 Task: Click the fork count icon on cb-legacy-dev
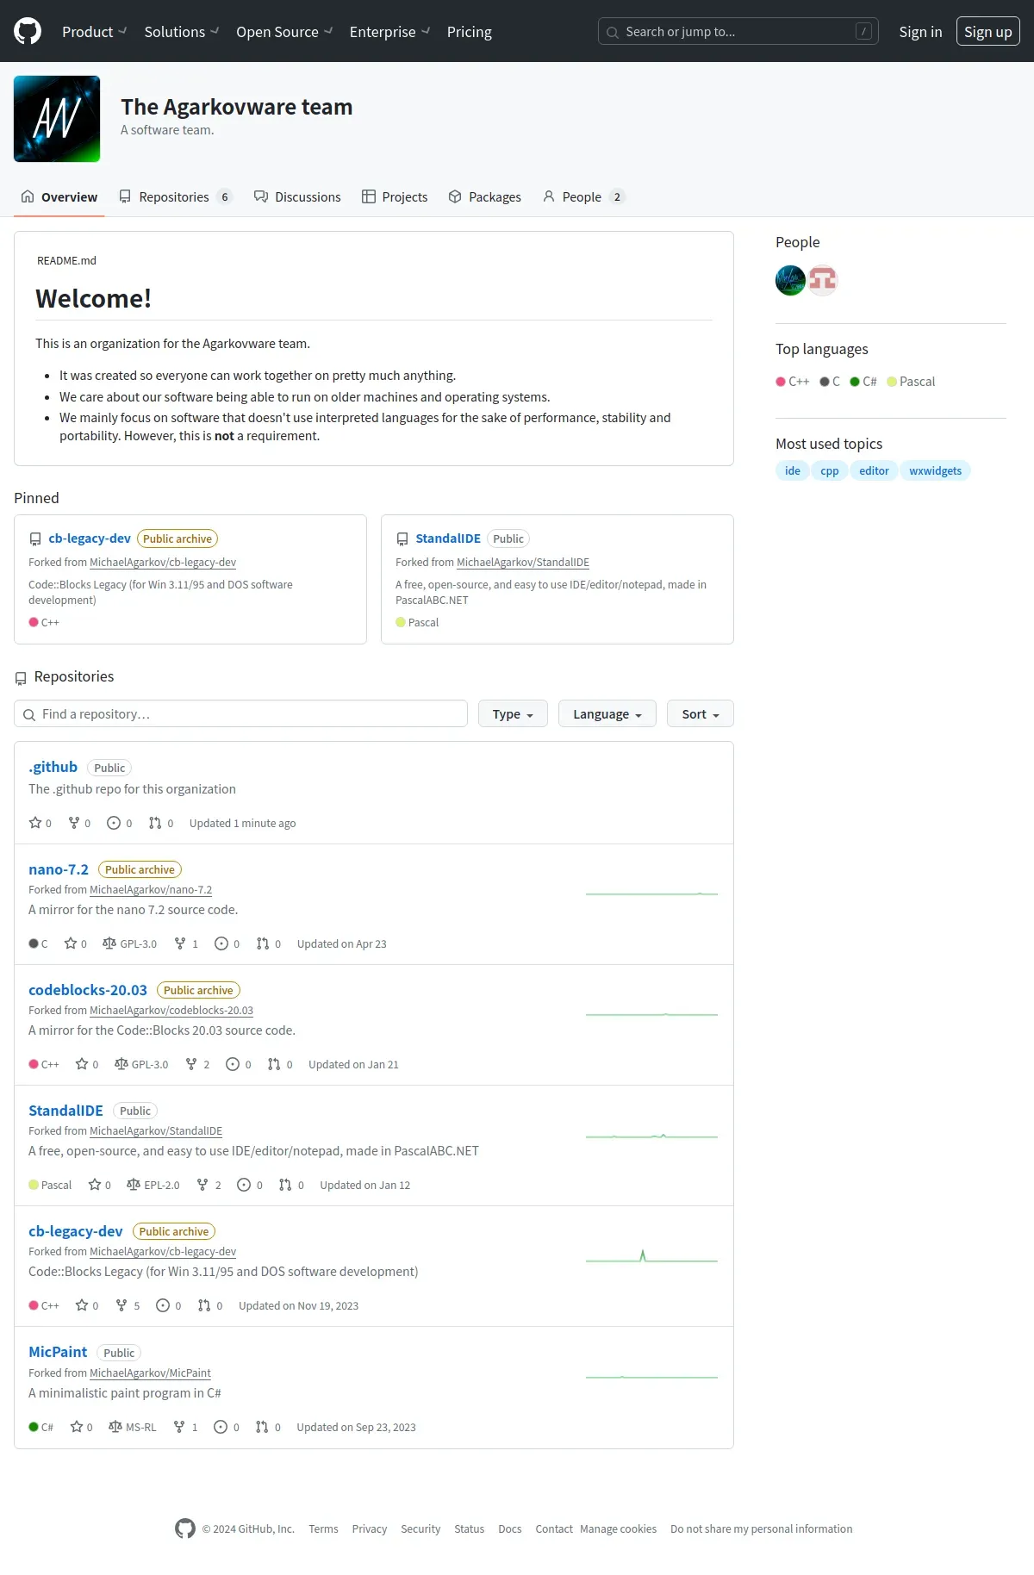click(121, 1305)
